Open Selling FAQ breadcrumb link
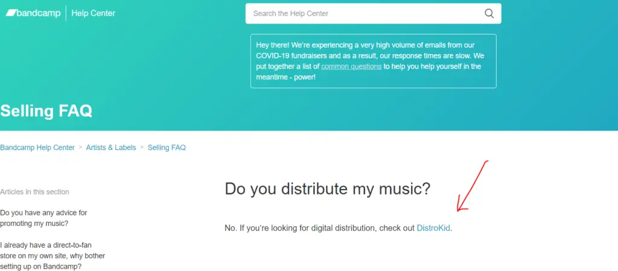 pyautogui.click(x=167, y=148)
